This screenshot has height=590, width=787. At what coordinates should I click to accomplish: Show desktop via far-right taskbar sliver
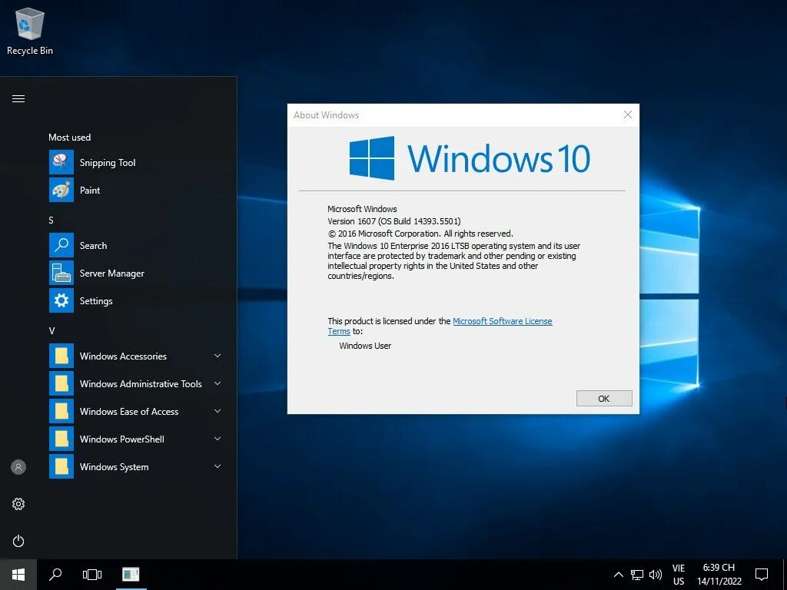pos(785,575)
